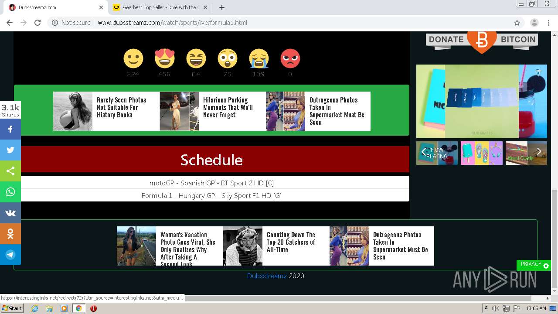Click the angry red face reaction
The image size is (558, 314).
(290, 58)
